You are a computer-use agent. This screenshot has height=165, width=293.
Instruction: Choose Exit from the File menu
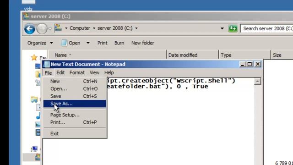pos(75,133)
